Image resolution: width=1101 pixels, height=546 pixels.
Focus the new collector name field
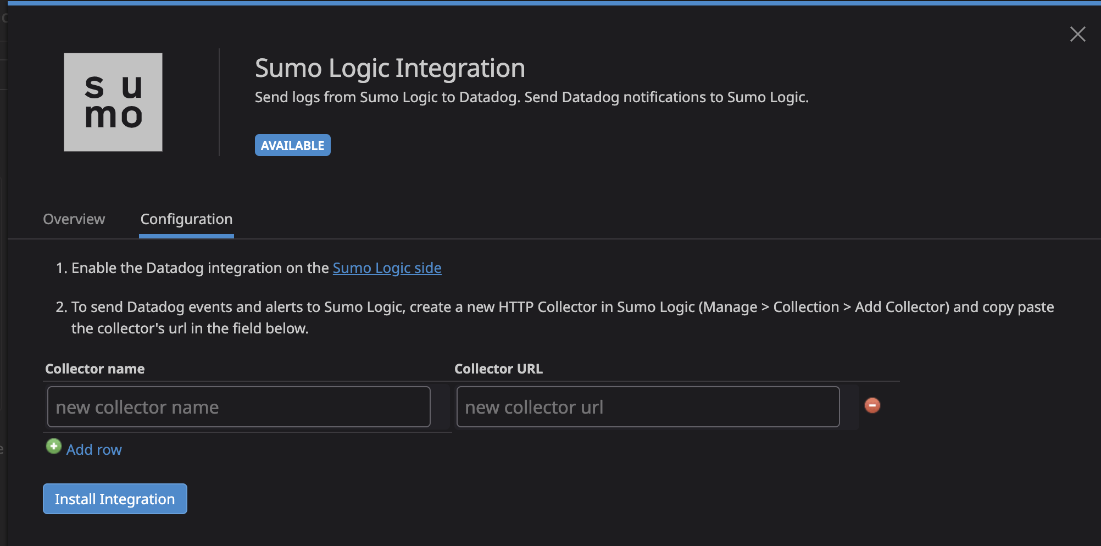pyautogui.click(x=238, y=407)
